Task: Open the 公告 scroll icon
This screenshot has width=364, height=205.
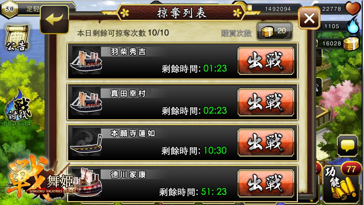Action: pyautogui.click(x=17, y=38)
